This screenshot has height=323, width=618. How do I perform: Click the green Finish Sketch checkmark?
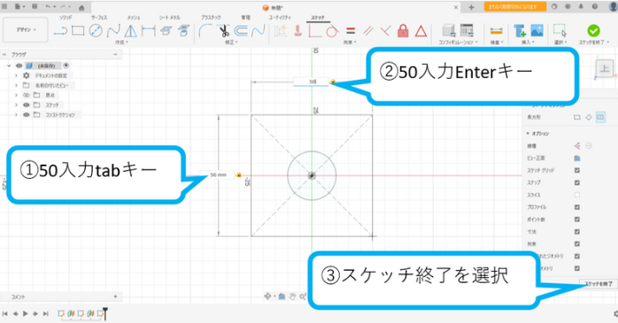[x=593, y=30]
